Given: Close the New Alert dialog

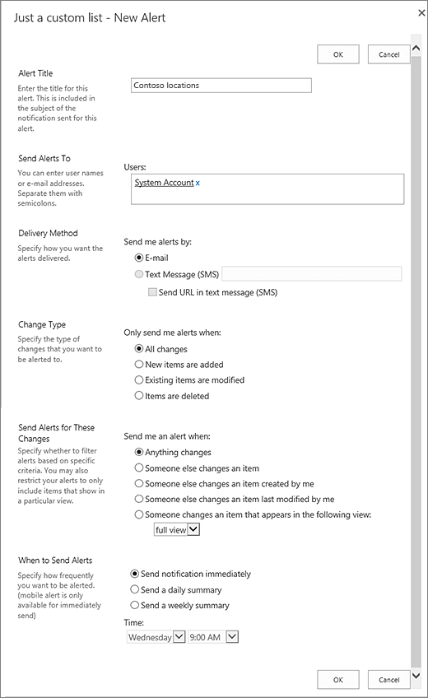Looking at the screenshot, I should [421, 13].
